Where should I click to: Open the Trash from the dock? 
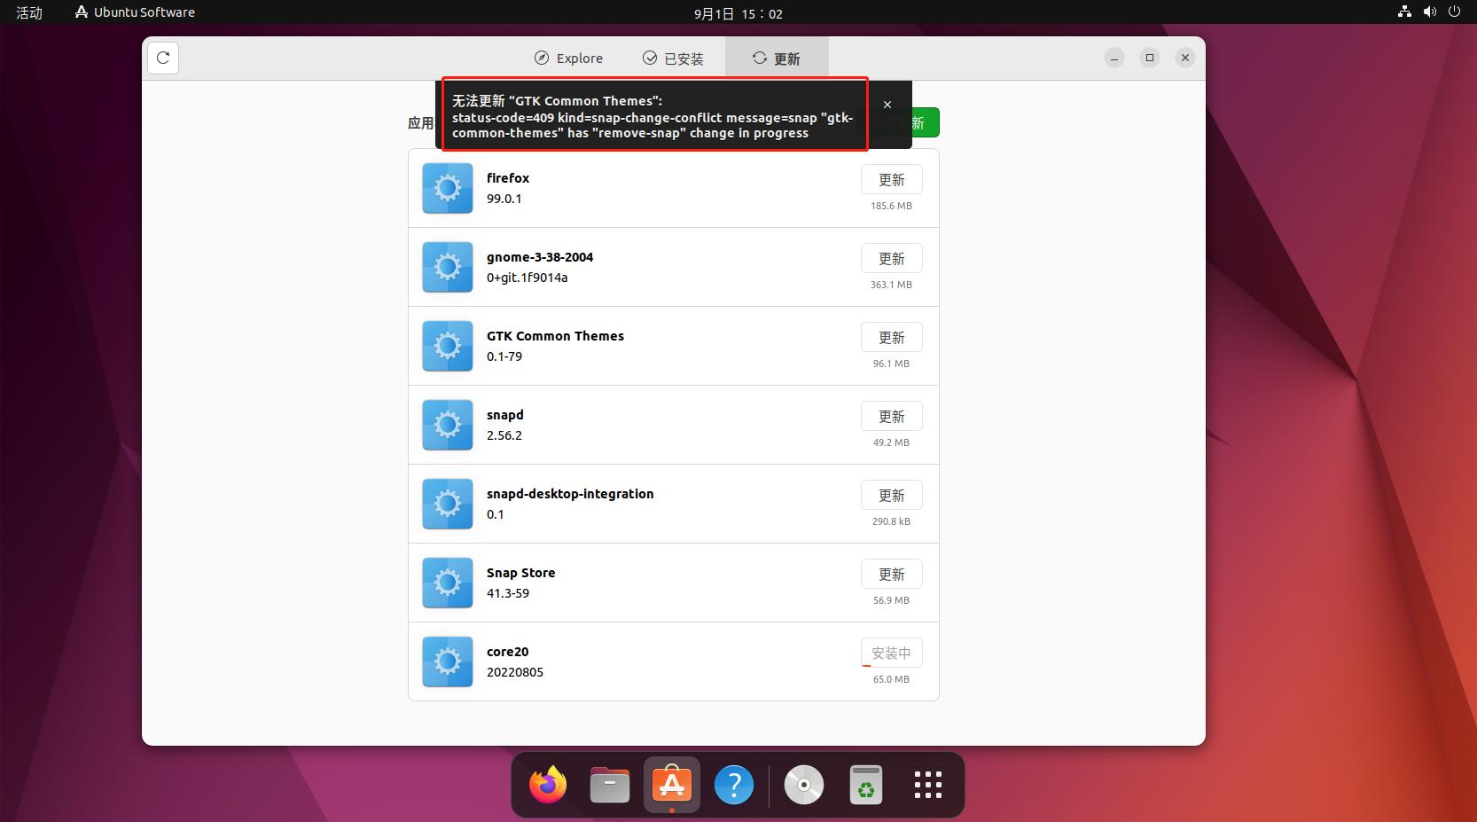click(866, 785)
